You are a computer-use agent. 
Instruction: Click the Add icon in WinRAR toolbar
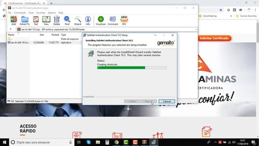click(14, 21)
